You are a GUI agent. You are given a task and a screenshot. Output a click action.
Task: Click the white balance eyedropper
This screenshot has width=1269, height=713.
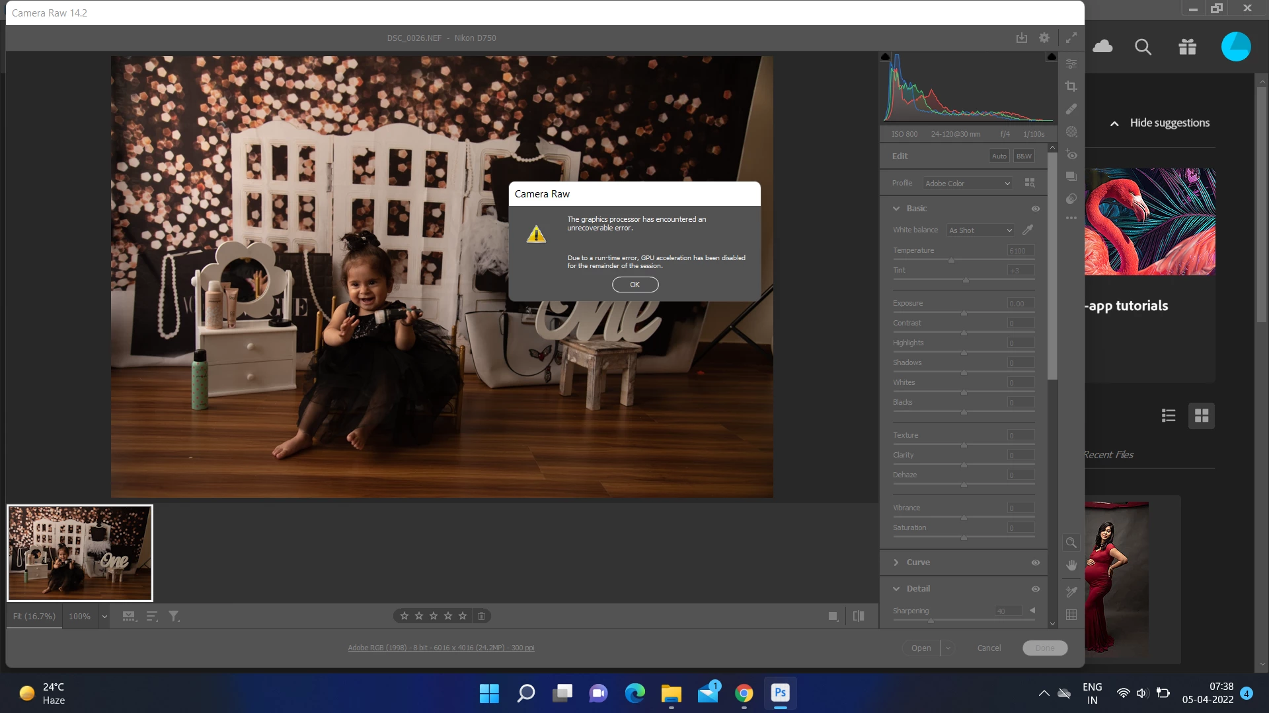coord(1028,230)
